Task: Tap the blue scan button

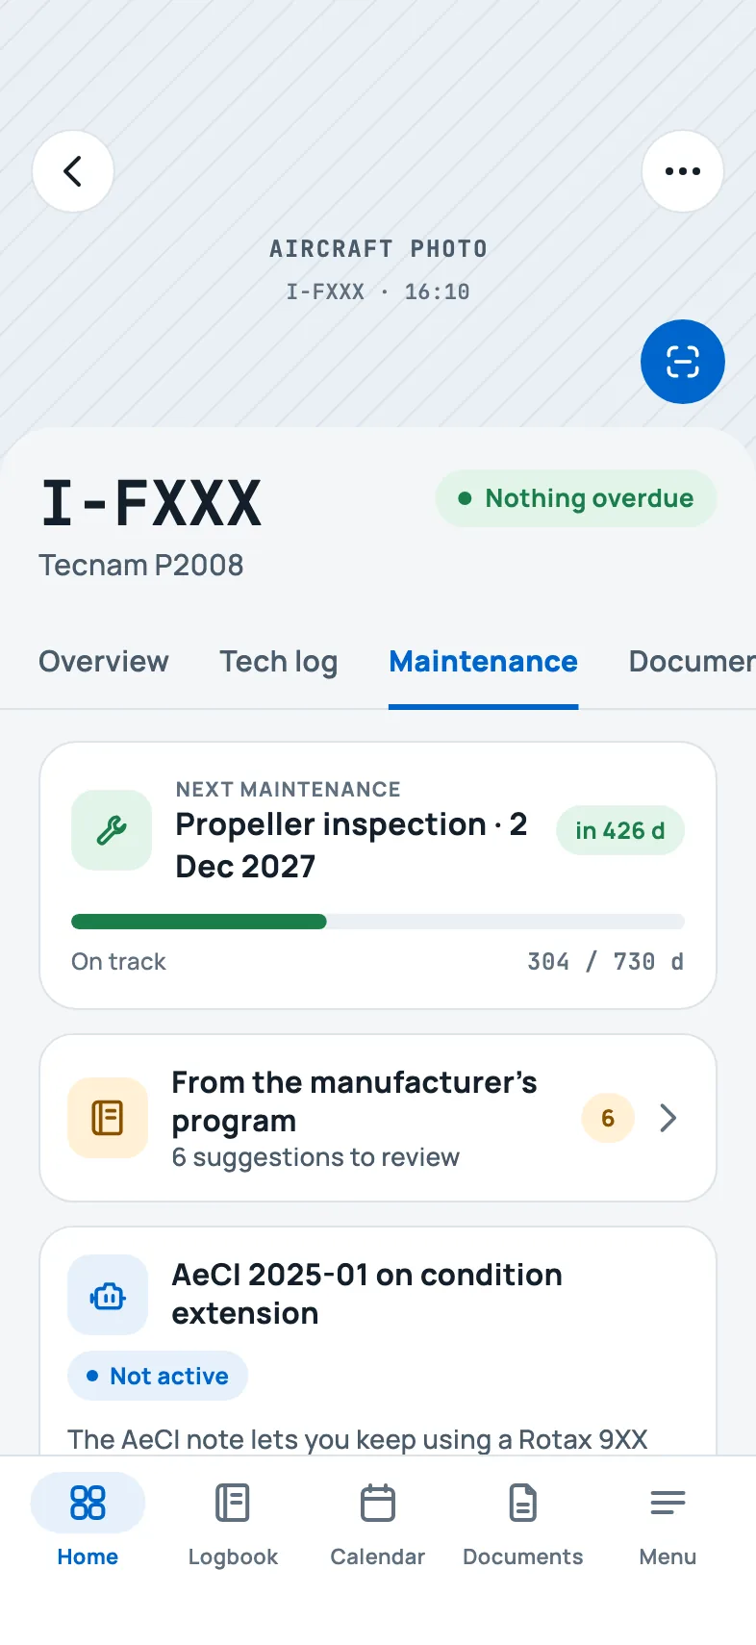Action: coord(683,362)
